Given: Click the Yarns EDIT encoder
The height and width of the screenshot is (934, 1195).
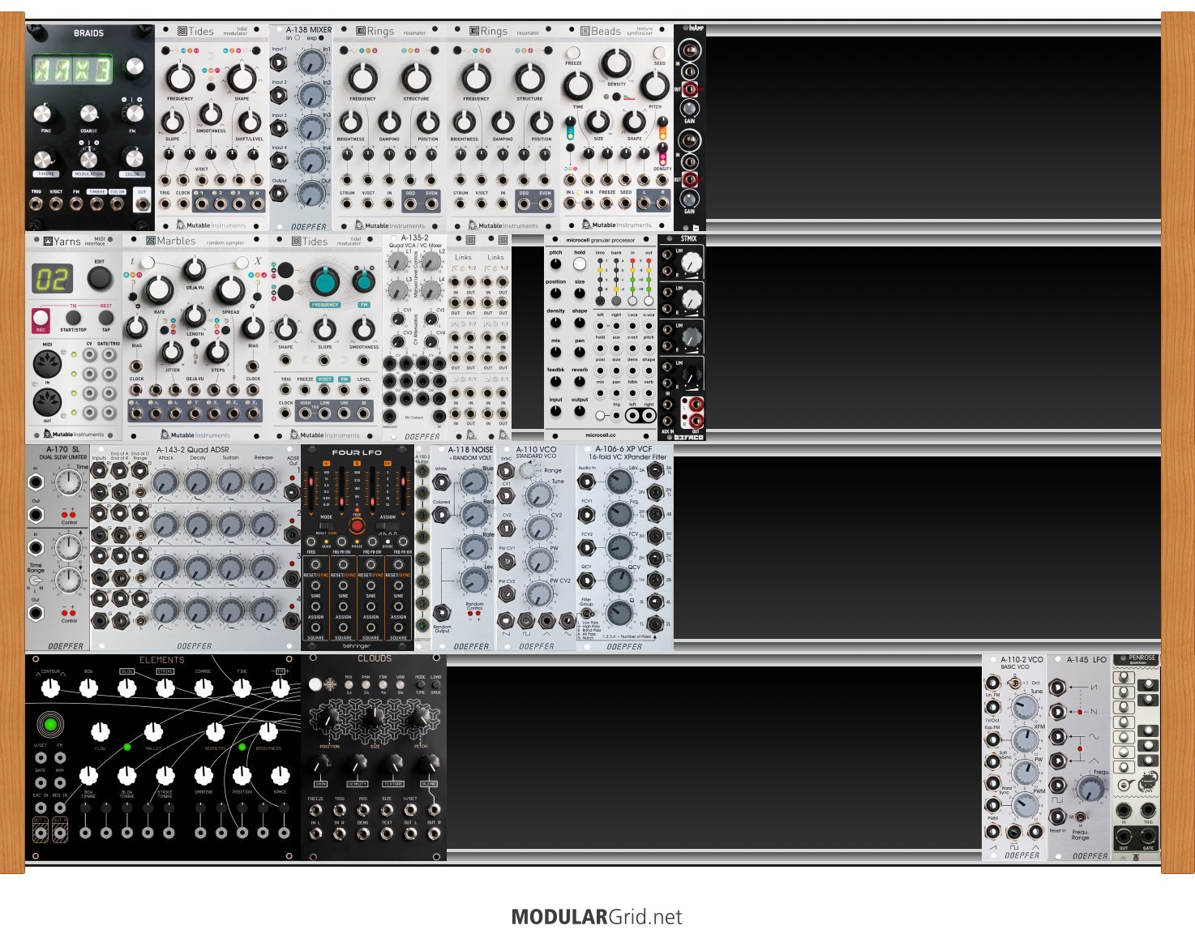Looking at the screenshot, I should click(x=100, y=279).
